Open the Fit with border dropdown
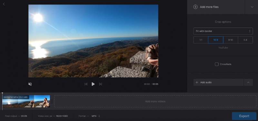Screen dimensions: 258x121 click(223, 31)
